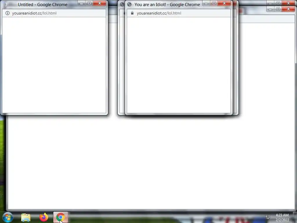Maximize the Untitled Chrome window
The image size is (297, 223).
89,3
